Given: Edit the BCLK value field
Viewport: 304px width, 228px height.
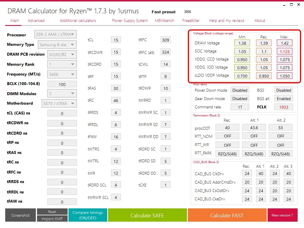Looking at the screenshot, I should coord(62,84).
